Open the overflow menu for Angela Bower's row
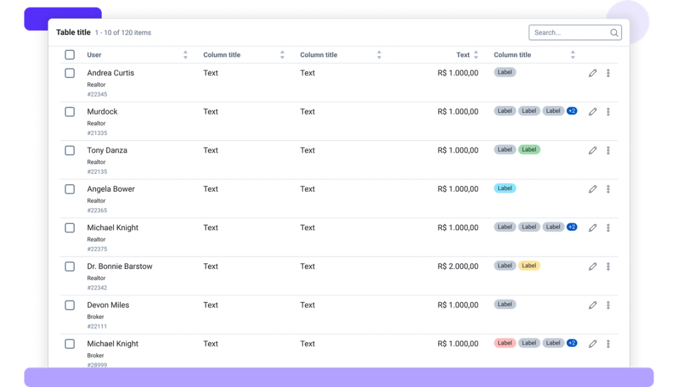The width and height of the screenshot is (678, 387). point(608,189)
